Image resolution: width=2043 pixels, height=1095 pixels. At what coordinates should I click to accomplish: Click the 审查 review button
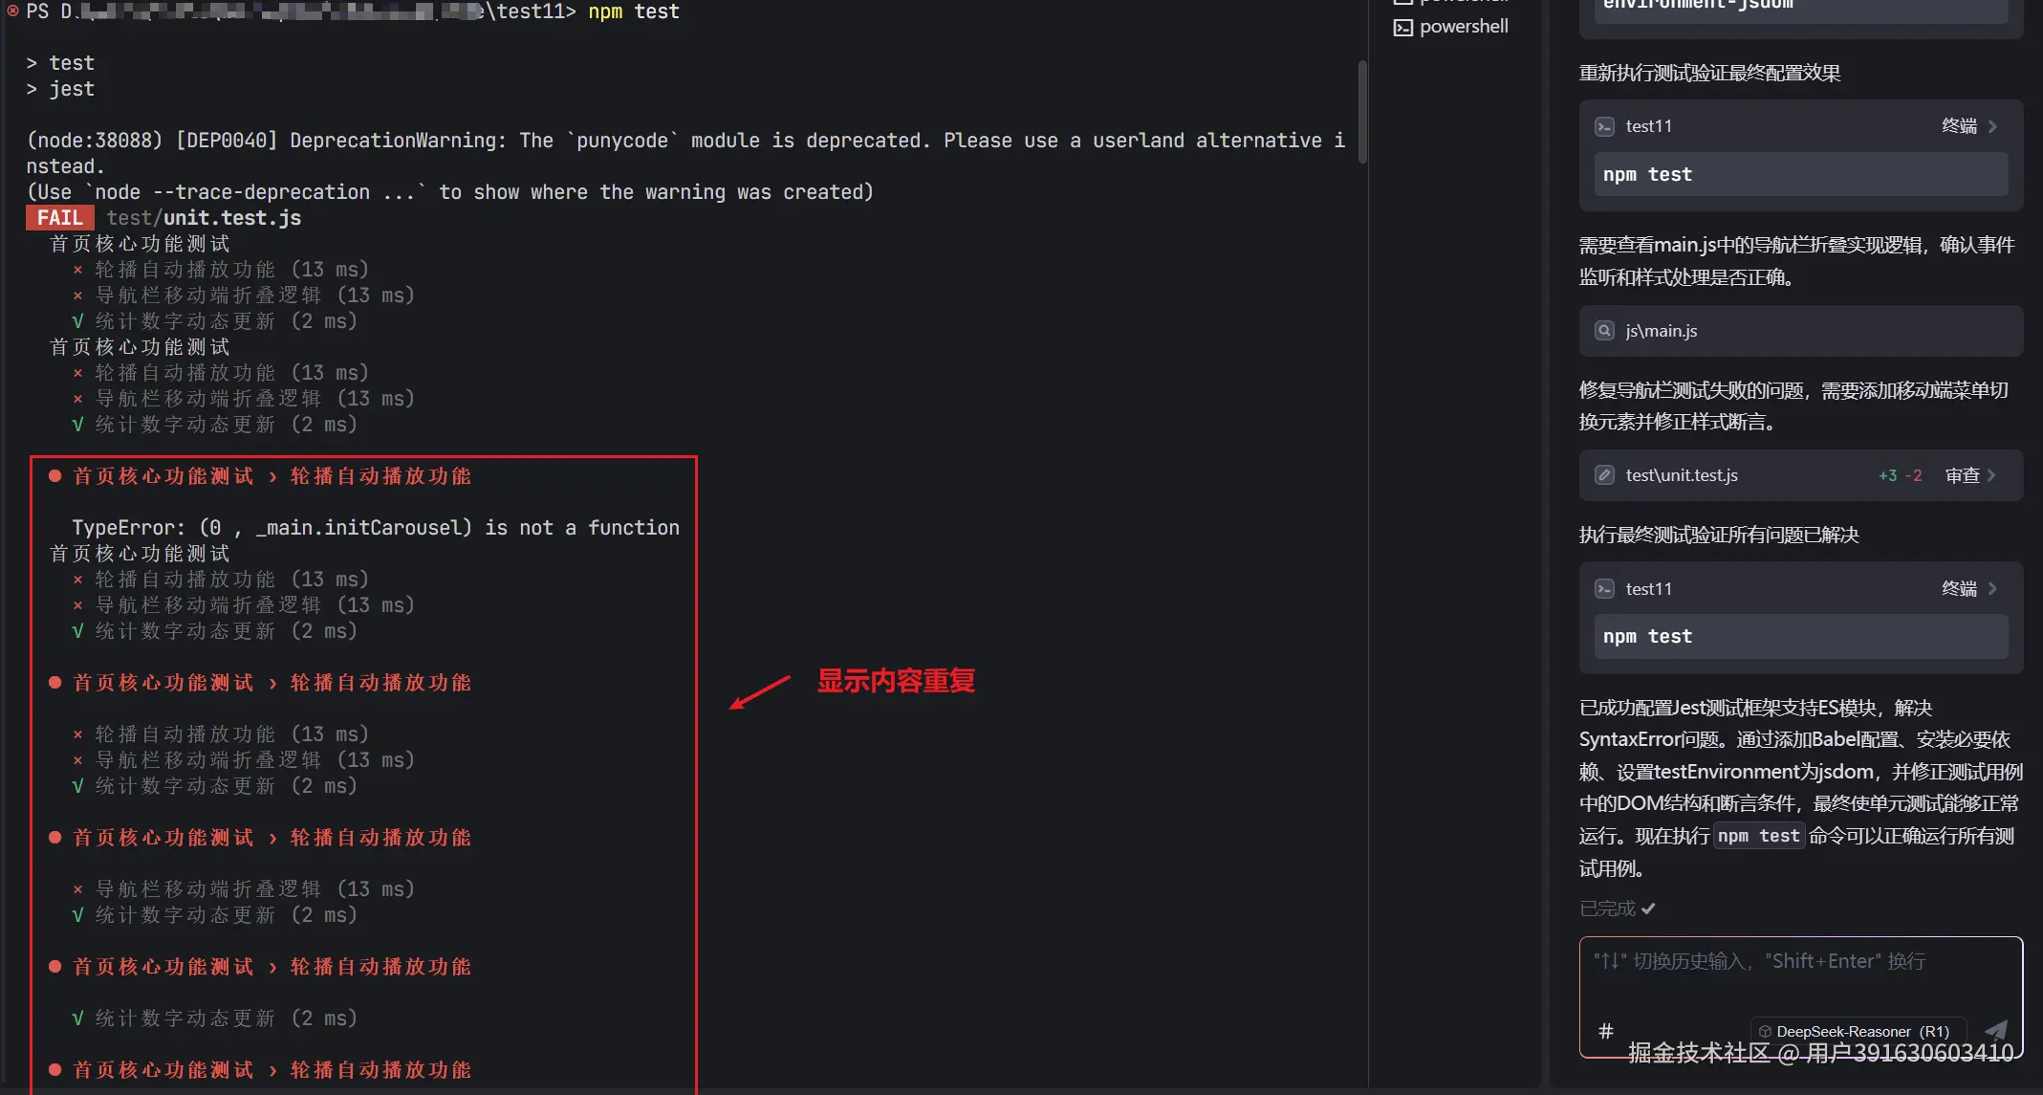1962,475
